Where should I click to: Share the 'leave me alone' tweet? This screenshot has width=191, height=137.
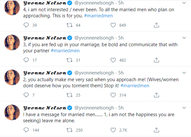pyautogui.click(x=156, y=130)
